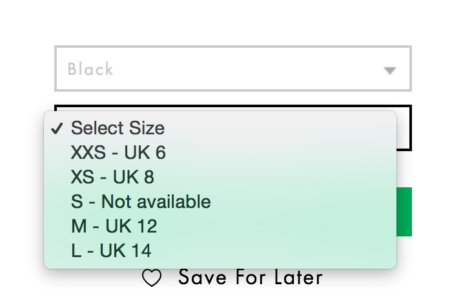Pick the S - Not available entry
Viewport: 452px width, 301px height.
pyautogui.click(x=141, y=202)
